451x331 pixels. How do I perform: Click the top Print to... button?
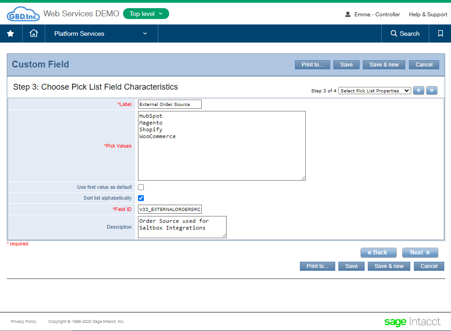coord(313,65)
